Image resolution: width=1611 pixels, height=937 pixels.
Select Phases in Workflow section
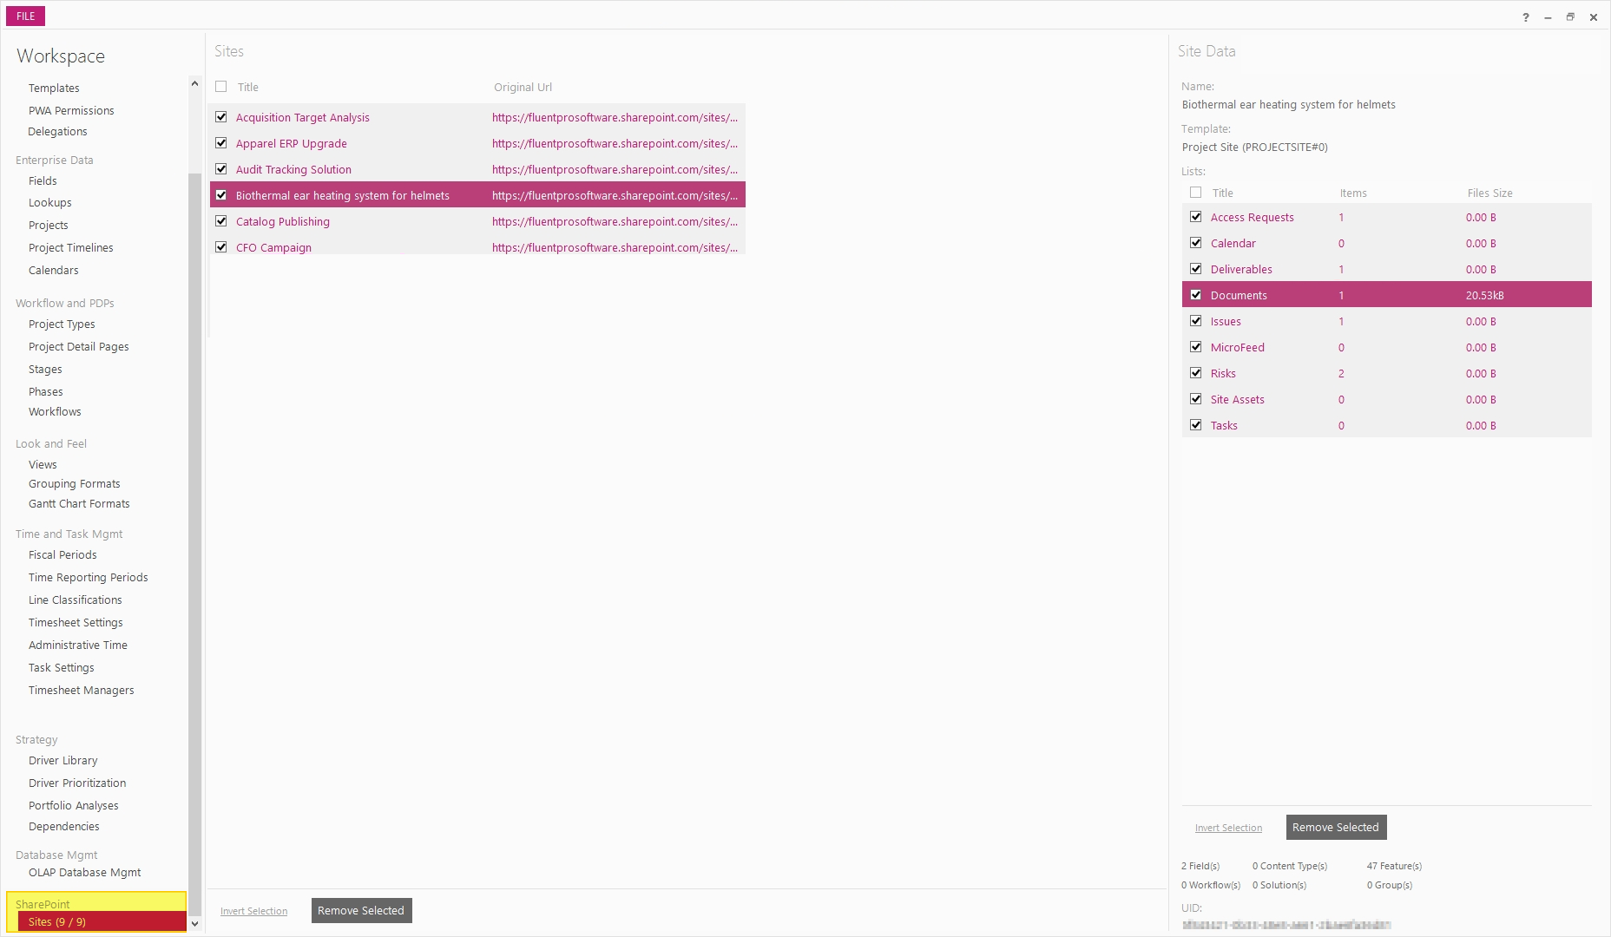[46, 391]
